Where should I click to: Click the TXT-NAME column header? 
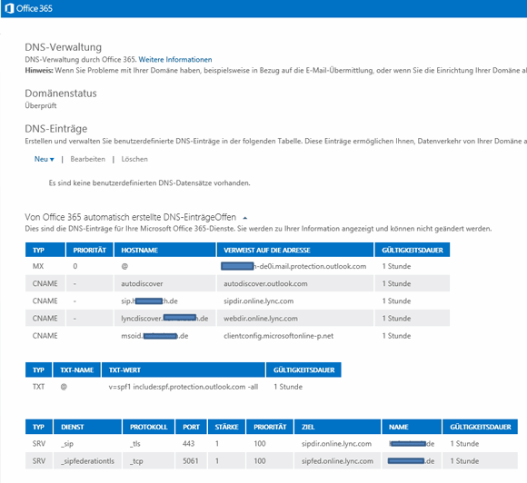pos(76,370)
